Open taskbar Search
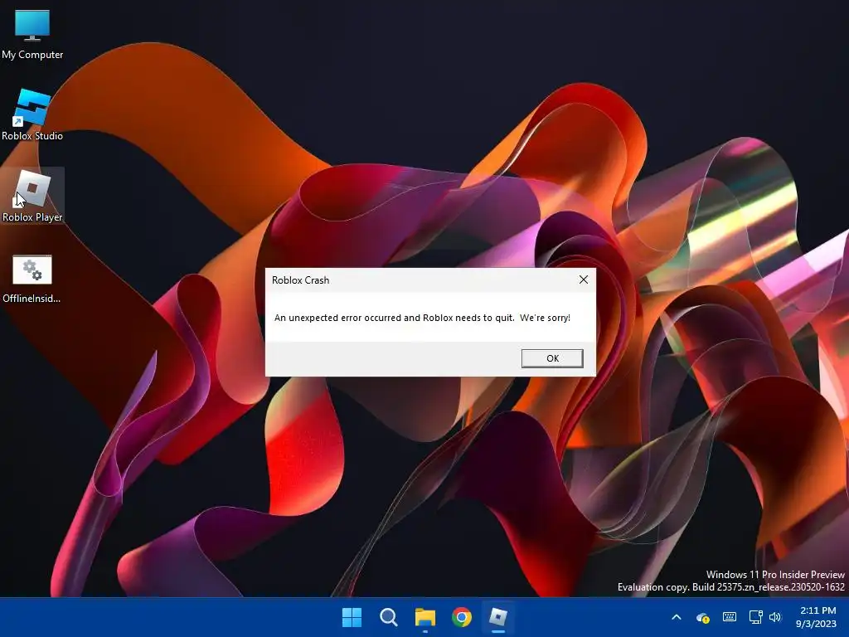849x637 pixels. tap(388, 617)
